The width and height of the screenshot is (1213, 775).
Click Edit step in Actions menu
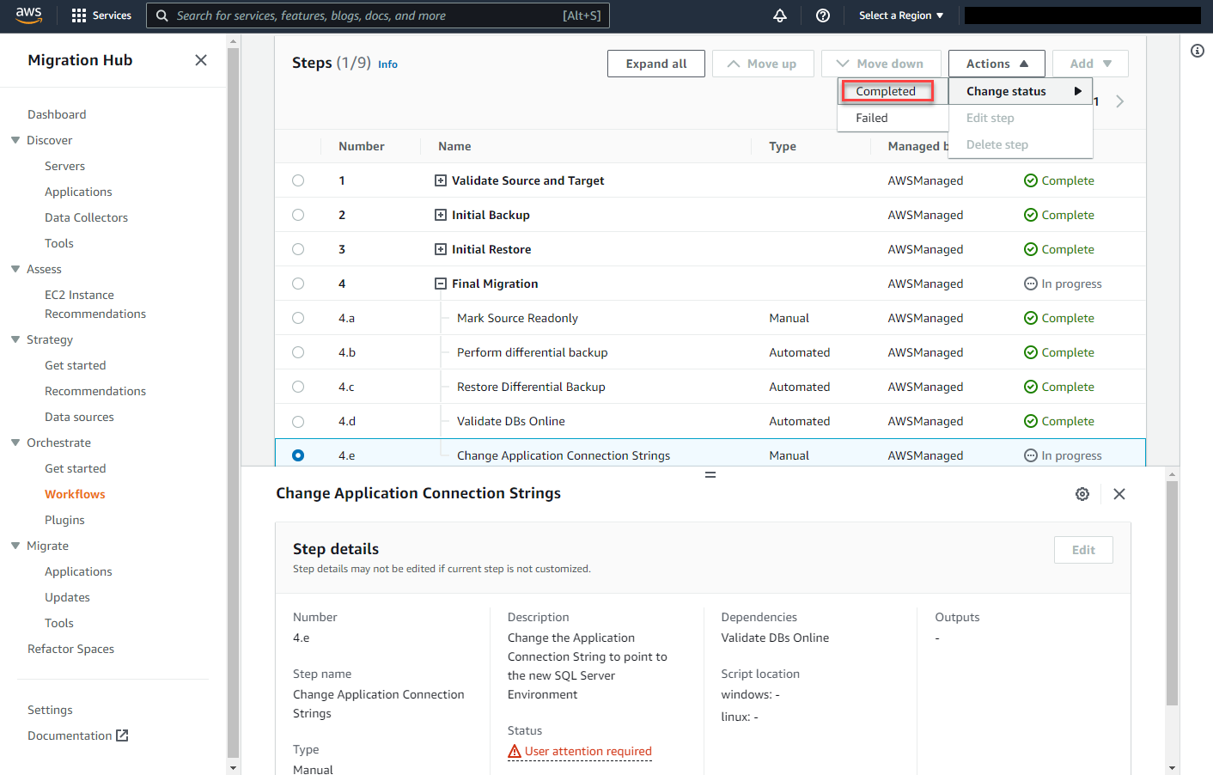point(1021,118)
